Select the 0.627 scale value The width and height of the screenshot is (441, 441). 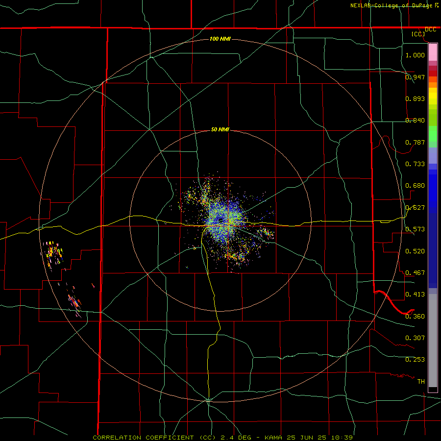415,207
